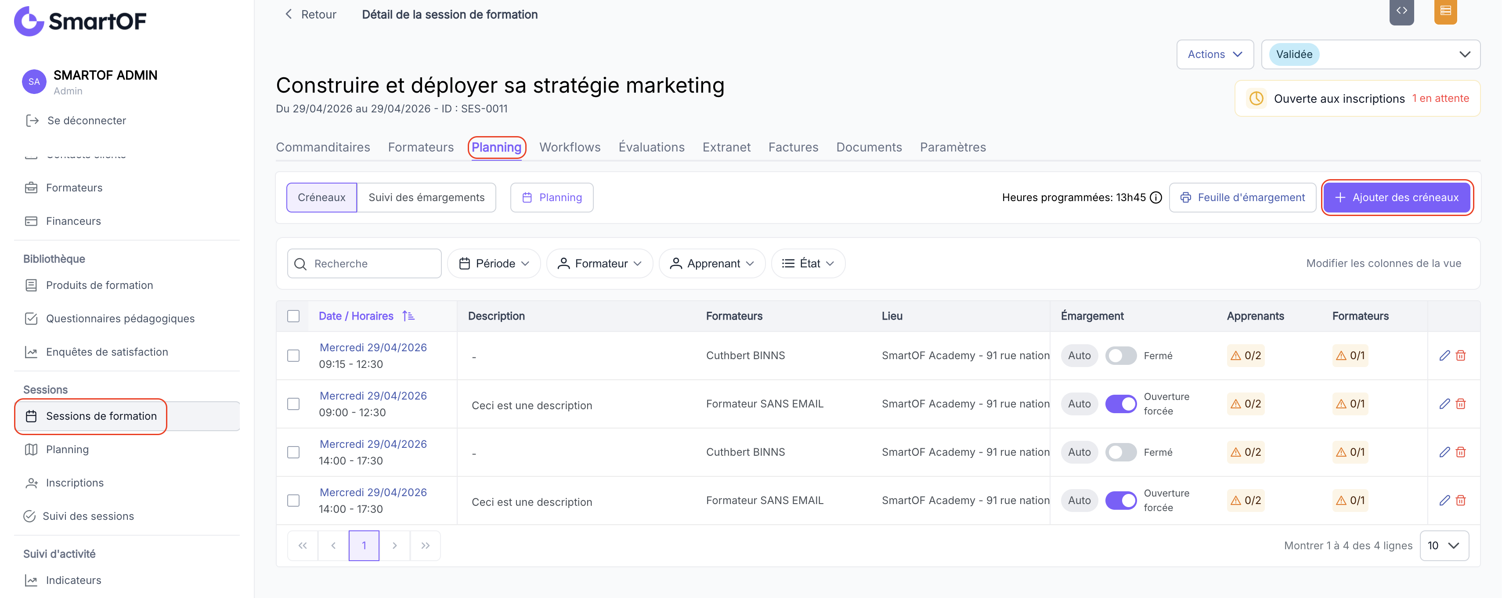Tick checkbox for Formateur SANS EMAIL 14:00 slot
Viewport: 1502px width, 598px height.
click(293, 501)
